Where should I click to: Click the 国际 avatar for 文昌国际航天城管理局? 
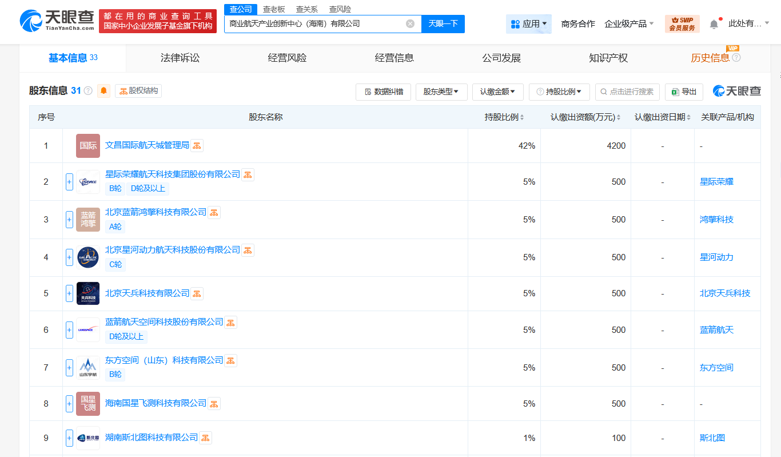(x=88, y=146)
